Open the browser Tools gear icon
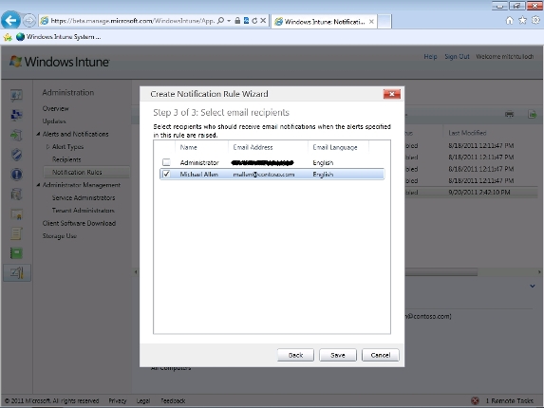 (535, 21)
